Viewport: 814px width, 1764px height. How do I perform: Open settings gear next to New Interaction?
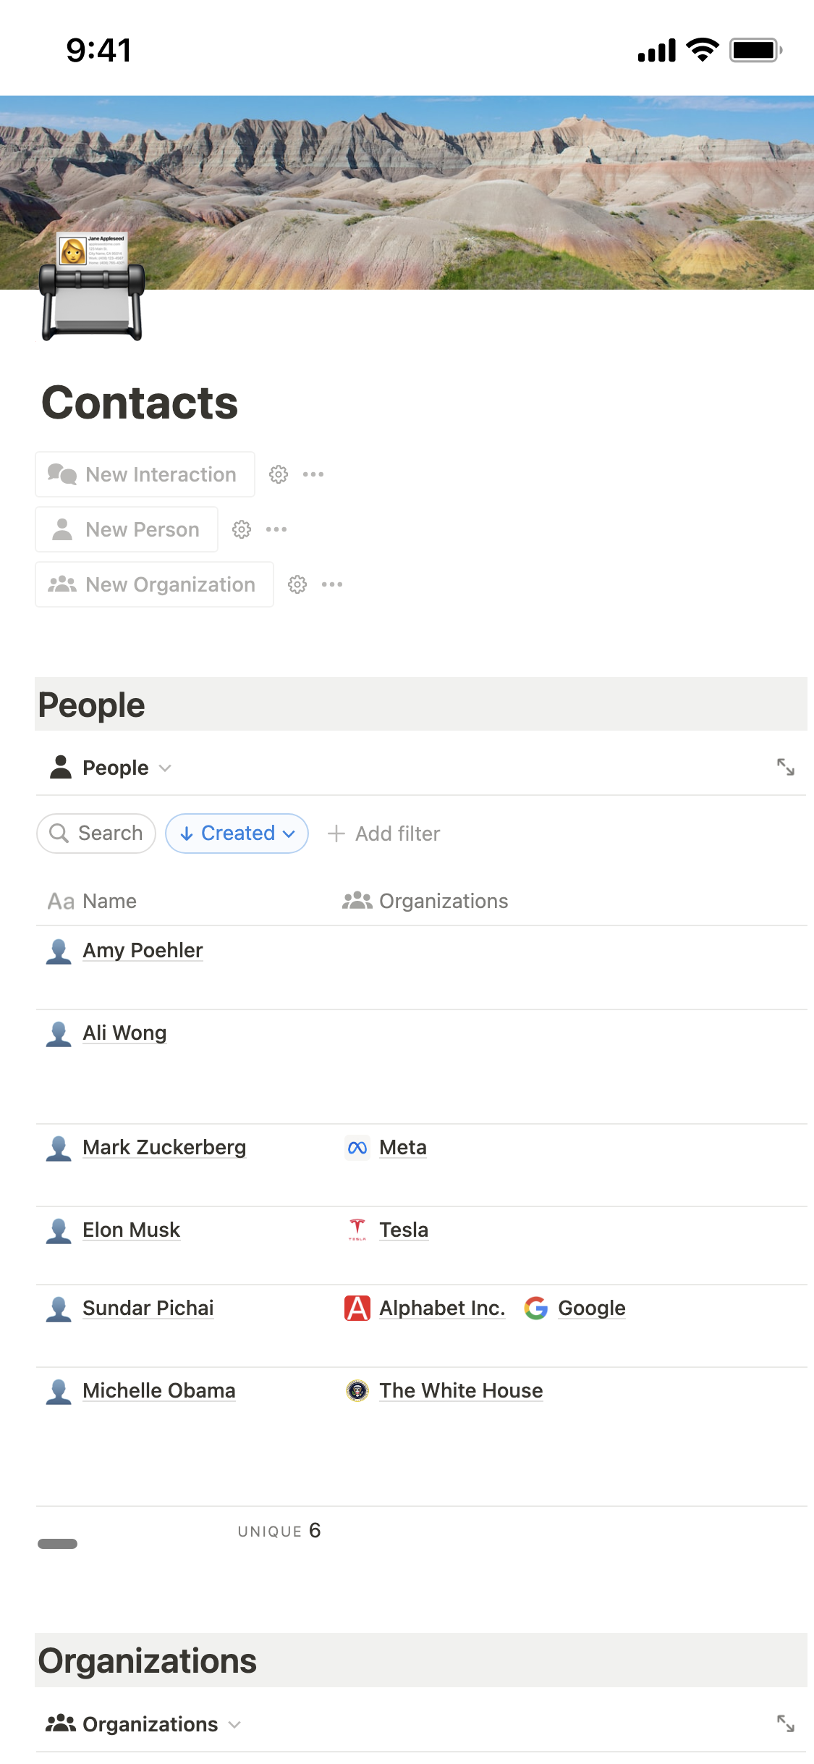[279, 474]
